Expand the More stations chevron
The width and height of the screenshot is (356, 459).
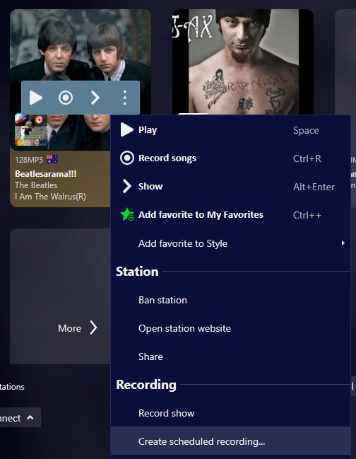[x=93, y=327]
